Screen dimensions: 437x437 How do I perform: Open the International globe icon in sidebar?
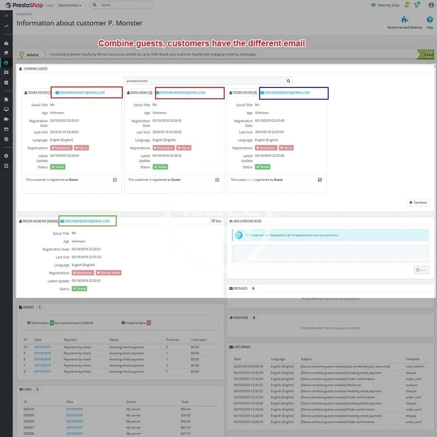click(6, 139)
